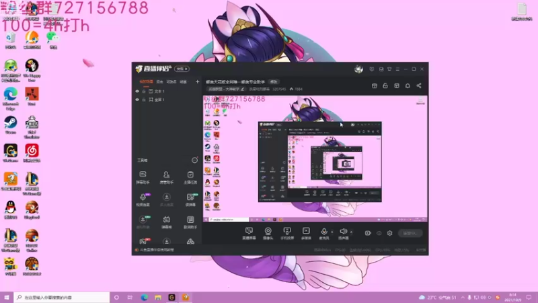The image size is (538, 303).
Task: Switch the 竖屏 orientation toggle beside the logo
Action: coord(182,69)
